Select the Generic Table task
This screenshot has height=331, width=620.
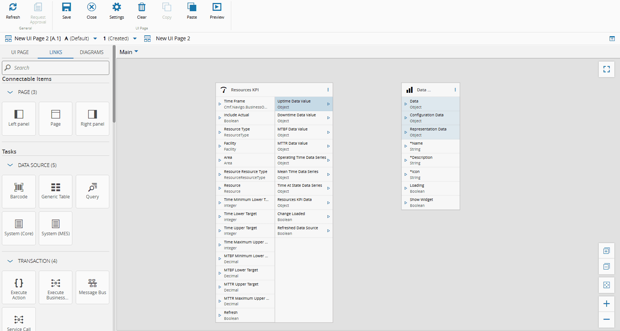point(56,192)
